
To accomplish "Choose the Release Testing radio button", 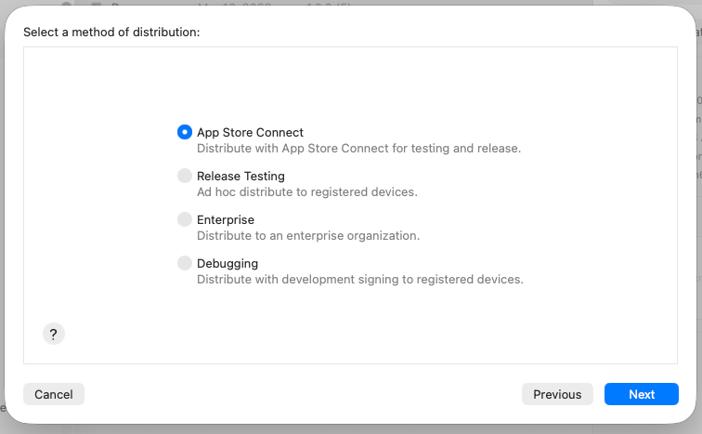I will pos(185,176).
